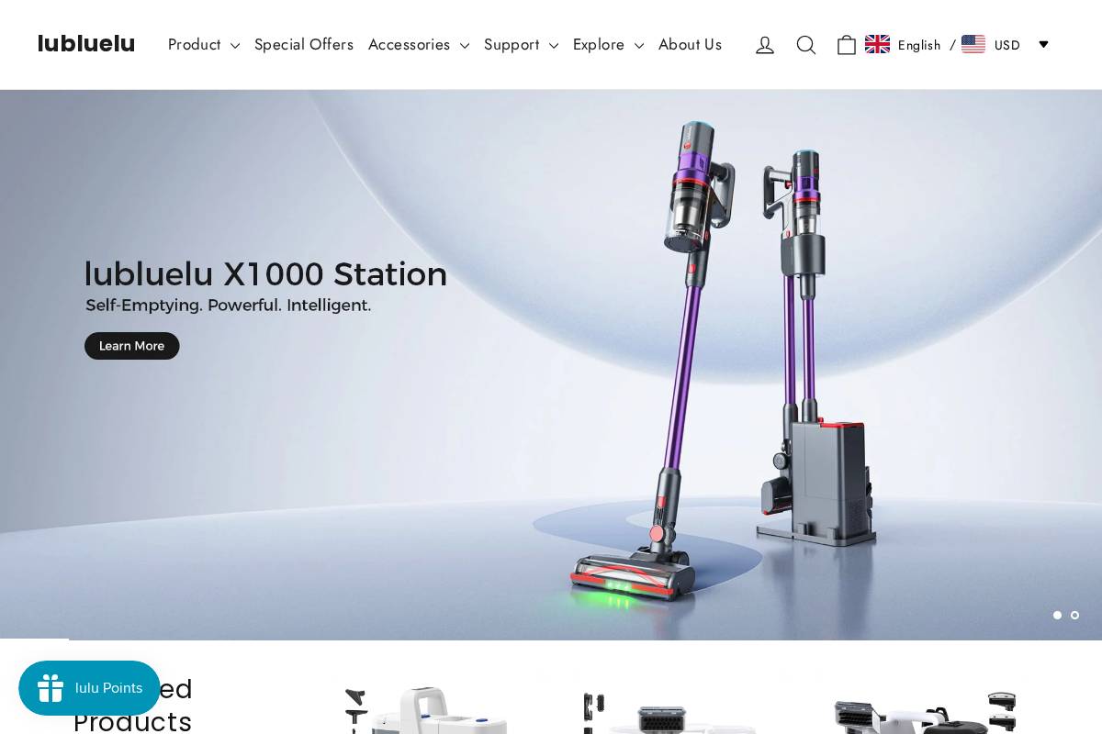Image resolution: width=1102 pixels, height=734 pixels.
Task: Expand the Support menu
Action: click(x=521, y=44)
